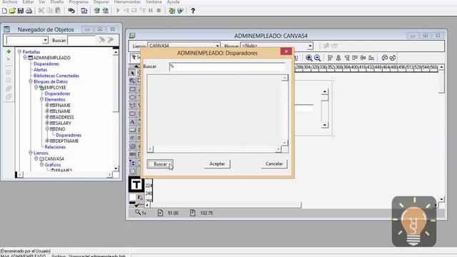The width and height of the screenshot is (457, 257).
Task: Click the Buscar button in Disparadores dialog
Action: [x=160, y=164]
